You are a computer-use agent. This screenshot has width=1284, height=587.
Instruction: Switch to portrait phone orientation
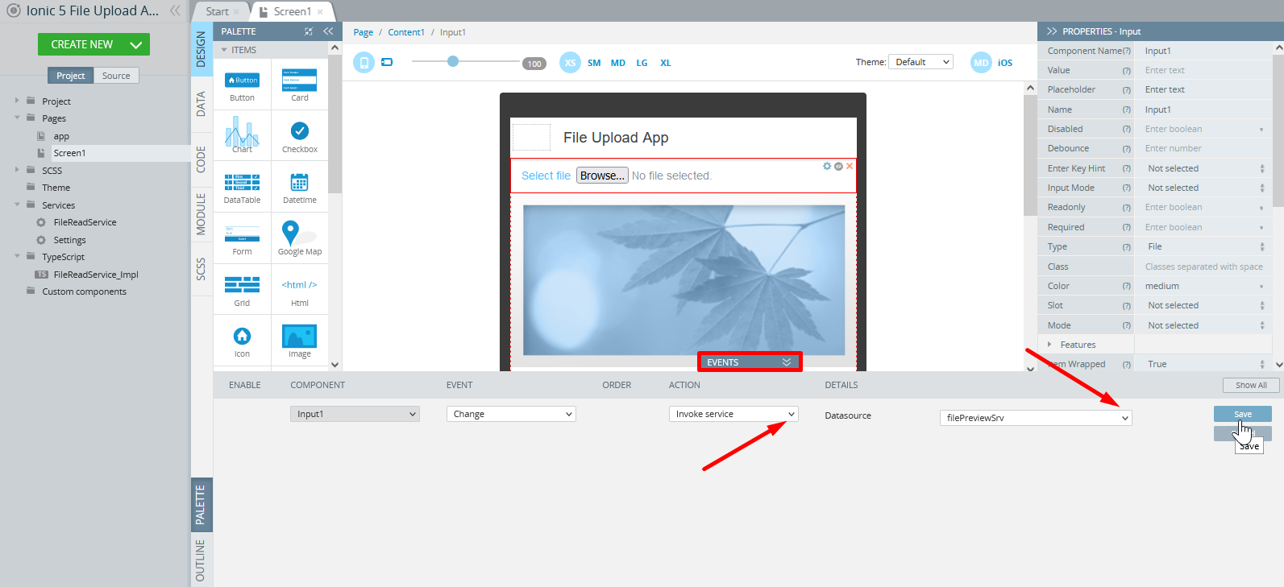tap(364, 62)
